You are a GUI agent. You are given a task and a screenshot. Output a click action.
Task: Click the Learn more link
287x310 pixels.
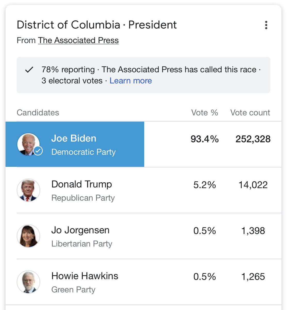[x=131, y=81]
